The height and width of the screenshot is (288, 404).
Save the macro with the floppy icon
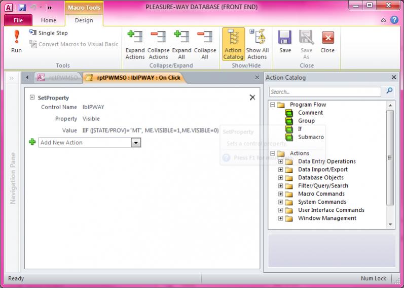[x=285, y=42]
